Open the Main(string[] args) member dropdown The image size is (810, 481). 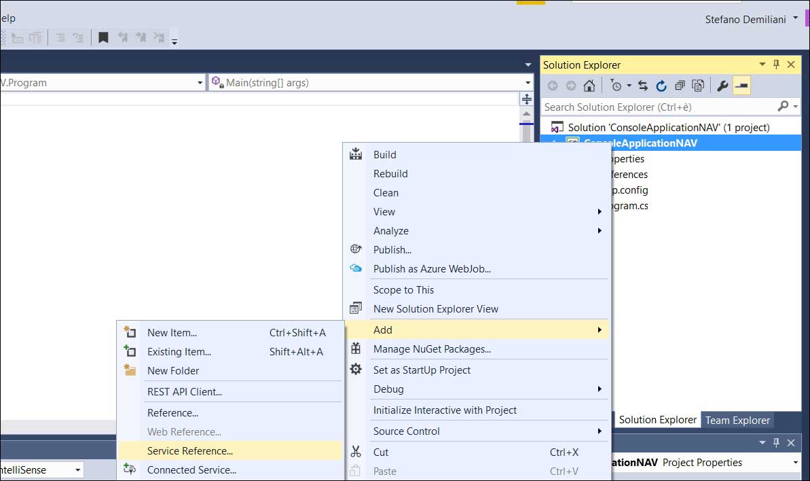coord(528,83)
